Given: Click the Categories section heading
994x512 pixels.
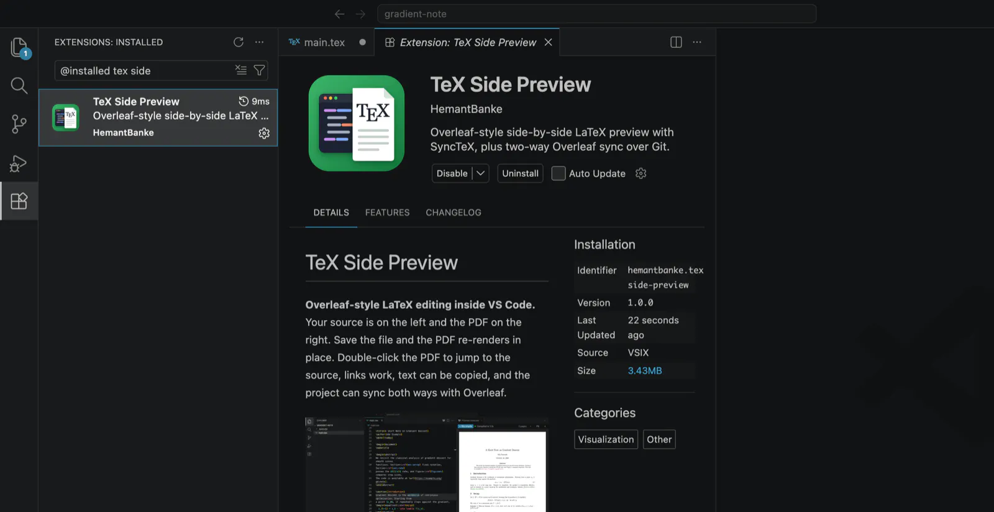Looking at the screenshot, I should [604, 413].
